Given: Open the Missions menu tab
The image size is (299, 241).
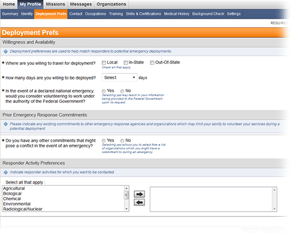Looking at the screenshot, I should pyautogui.click(x=56, y=4).
